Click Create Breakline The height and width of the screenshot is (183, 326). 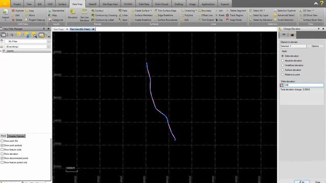[x=141, y=20]
